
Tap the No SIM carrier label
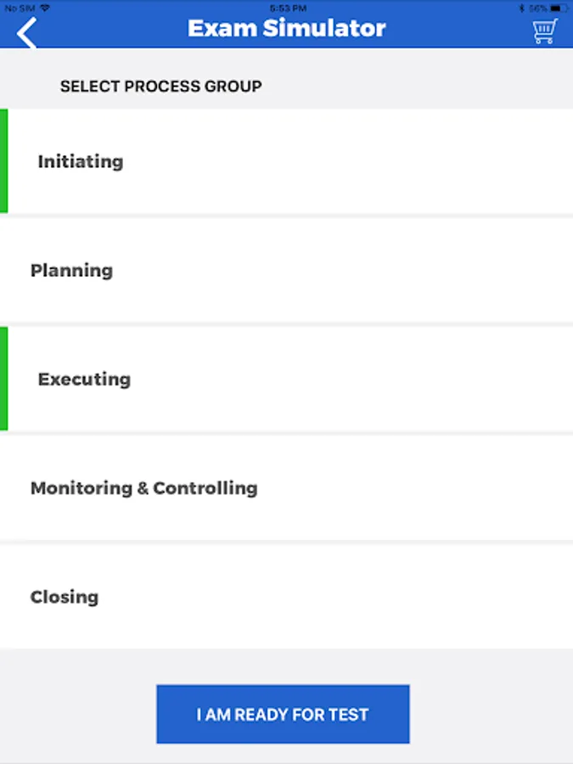coord(19,8)
